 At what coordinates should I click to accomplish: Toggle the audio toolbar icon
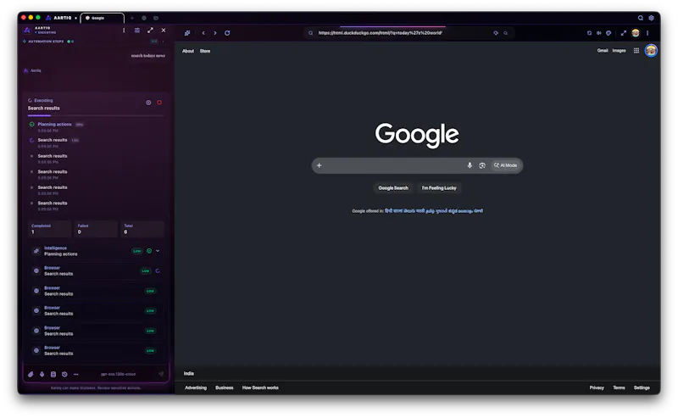(x=599, y=33)
